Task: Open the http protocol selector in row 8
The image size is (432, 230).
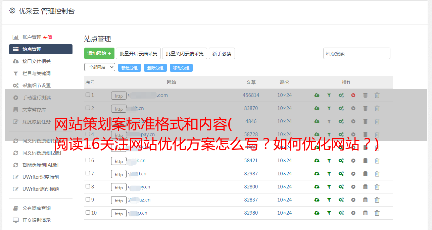Action: coord(119,187)
